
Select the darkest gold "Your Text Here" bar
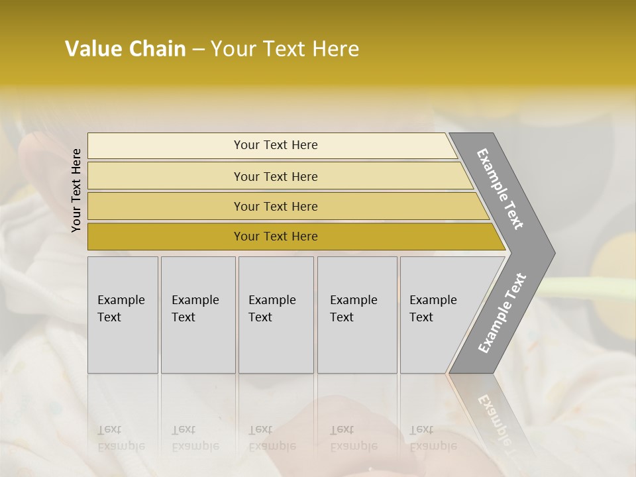pyautogui.click(x=276, y=237)
